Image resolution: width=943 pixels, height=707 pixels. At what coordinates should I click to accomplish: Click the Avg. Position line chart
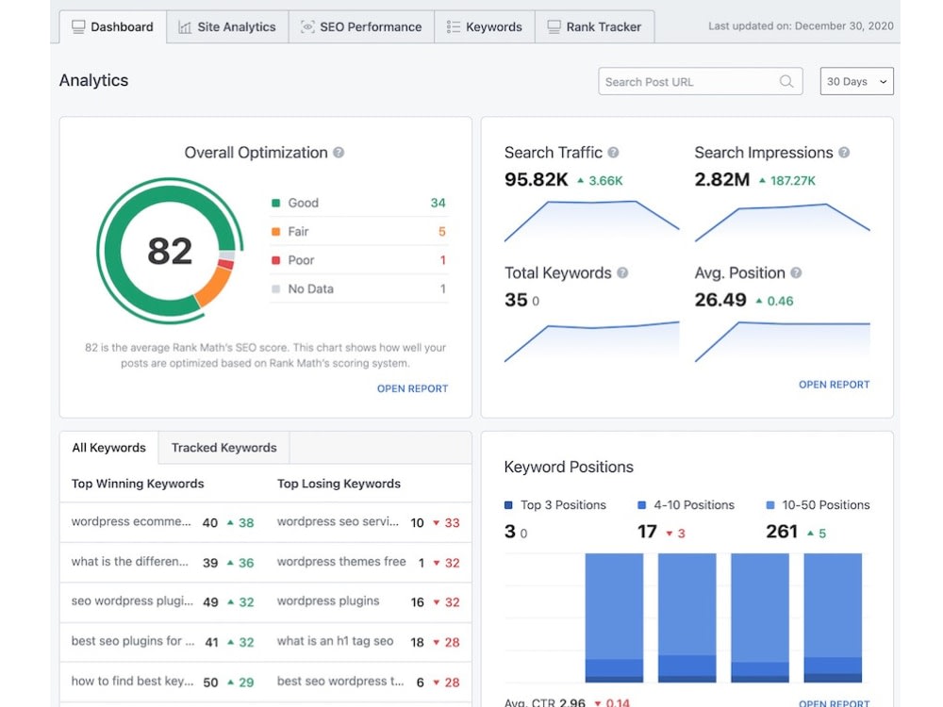(x=783, y=341)
